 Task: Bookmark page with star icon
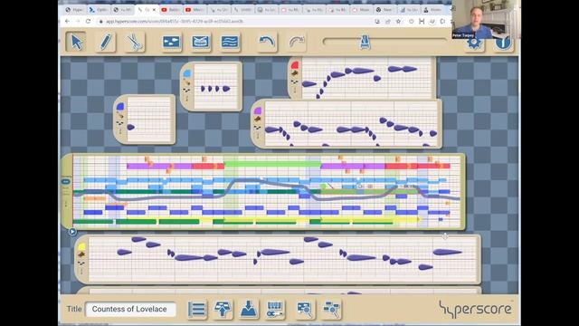tap(398, 22)
